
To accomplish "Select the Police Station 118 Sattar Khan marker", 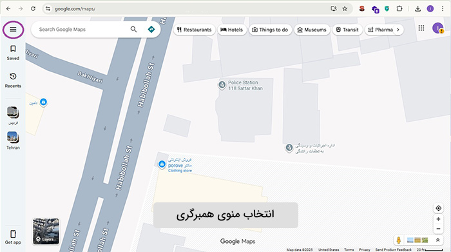I will [222, 85].
